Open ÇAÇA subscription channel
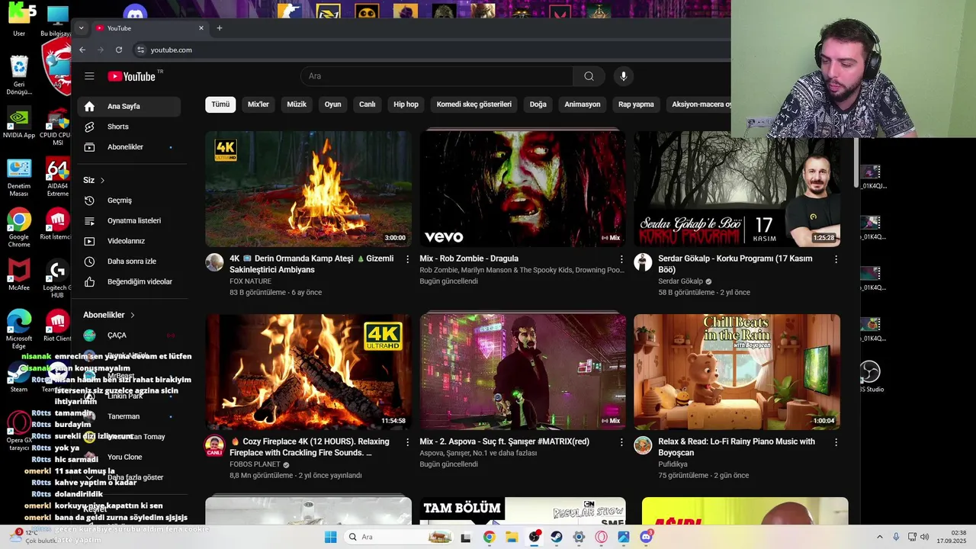 (x=129, y=335)
